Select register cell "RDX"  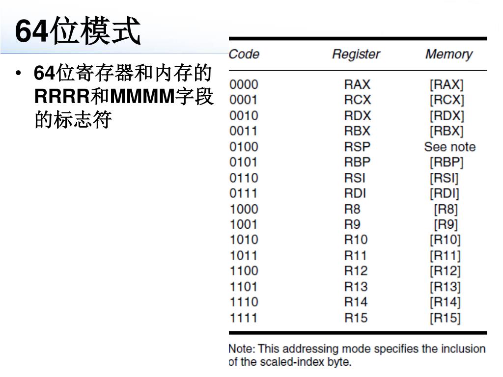pyautogui.click(x=358, y=116)
